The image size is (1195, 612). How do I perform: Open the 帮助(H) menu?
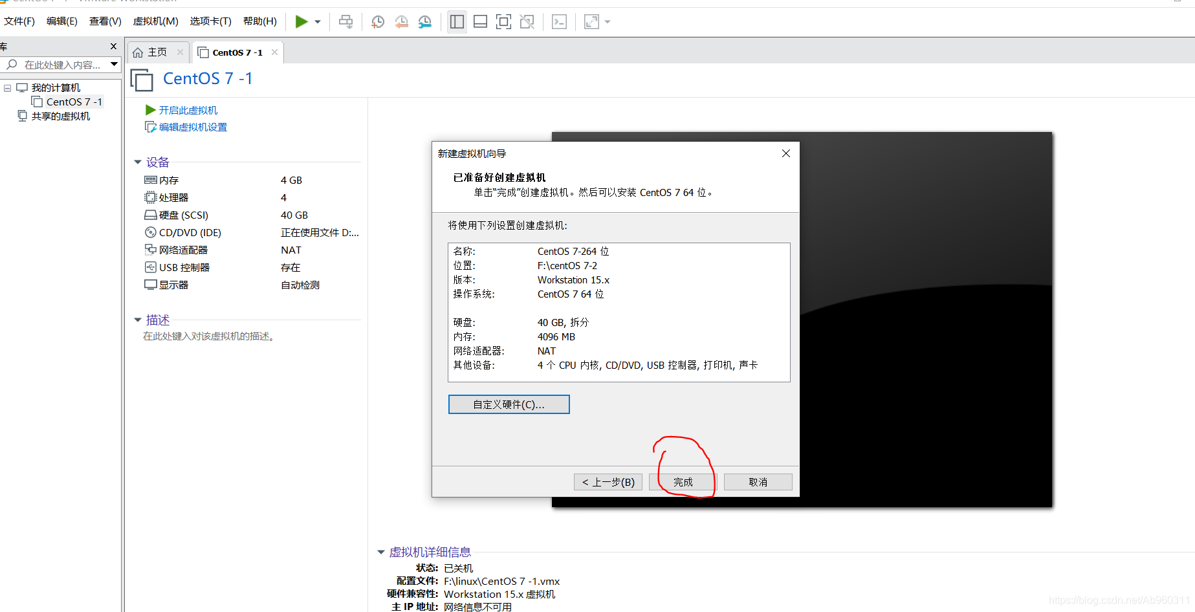(x=260, y=21)
